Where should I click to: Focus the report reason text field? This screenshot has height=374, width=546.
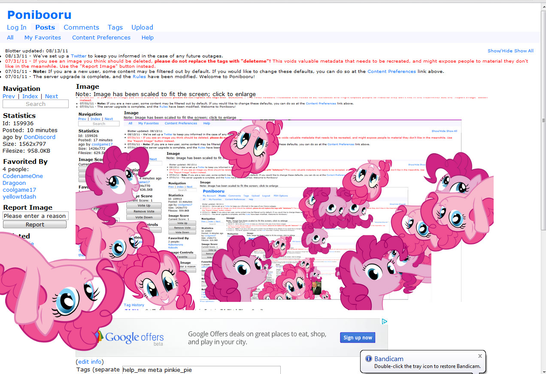[36, 216]
